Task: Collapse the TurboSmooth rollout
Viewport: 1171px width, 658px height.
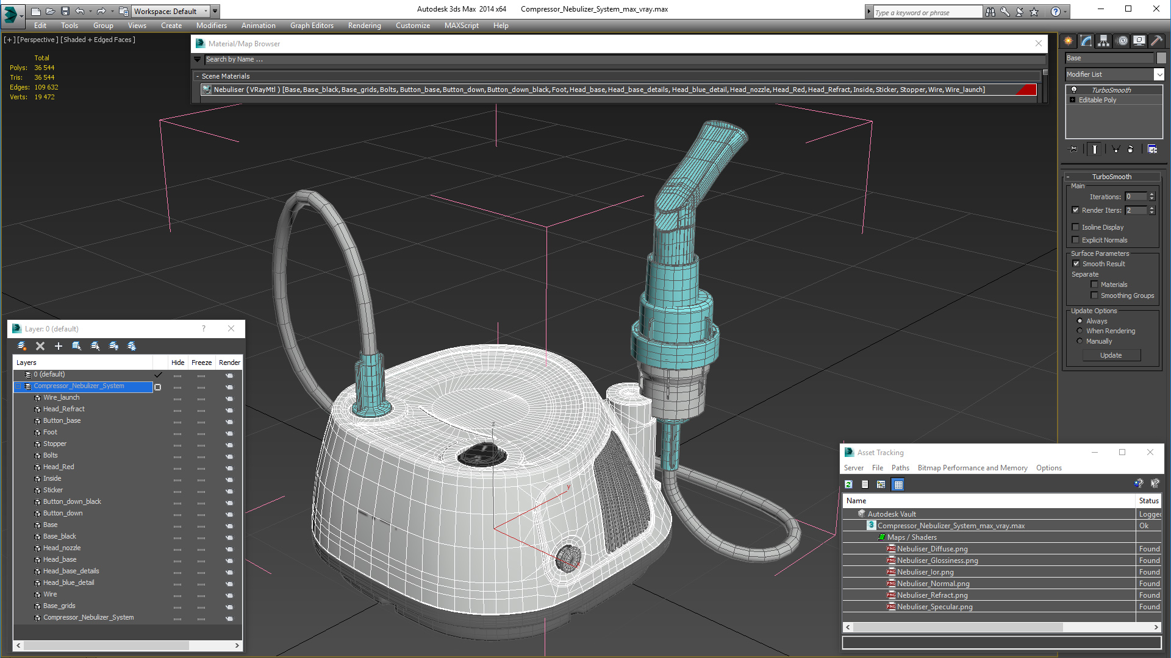Action: click(x=1068, y=177)
